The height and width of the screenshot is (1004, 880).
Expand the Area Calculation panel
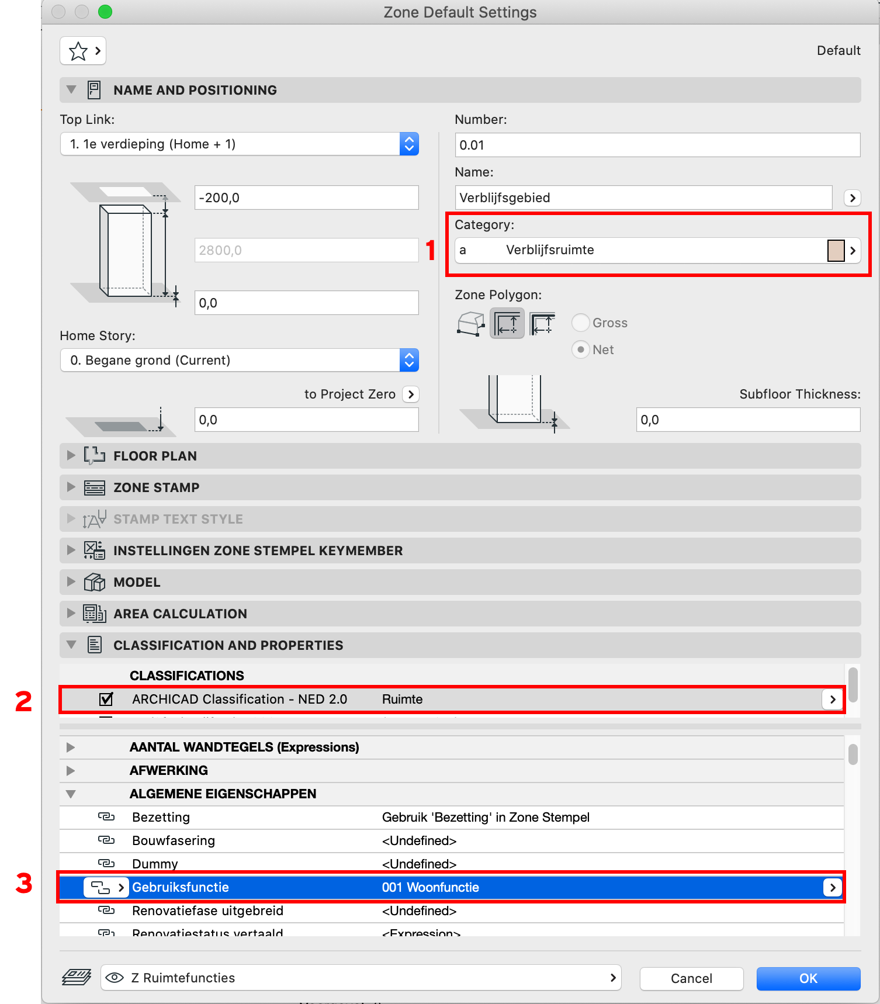[x=71, y=613]
